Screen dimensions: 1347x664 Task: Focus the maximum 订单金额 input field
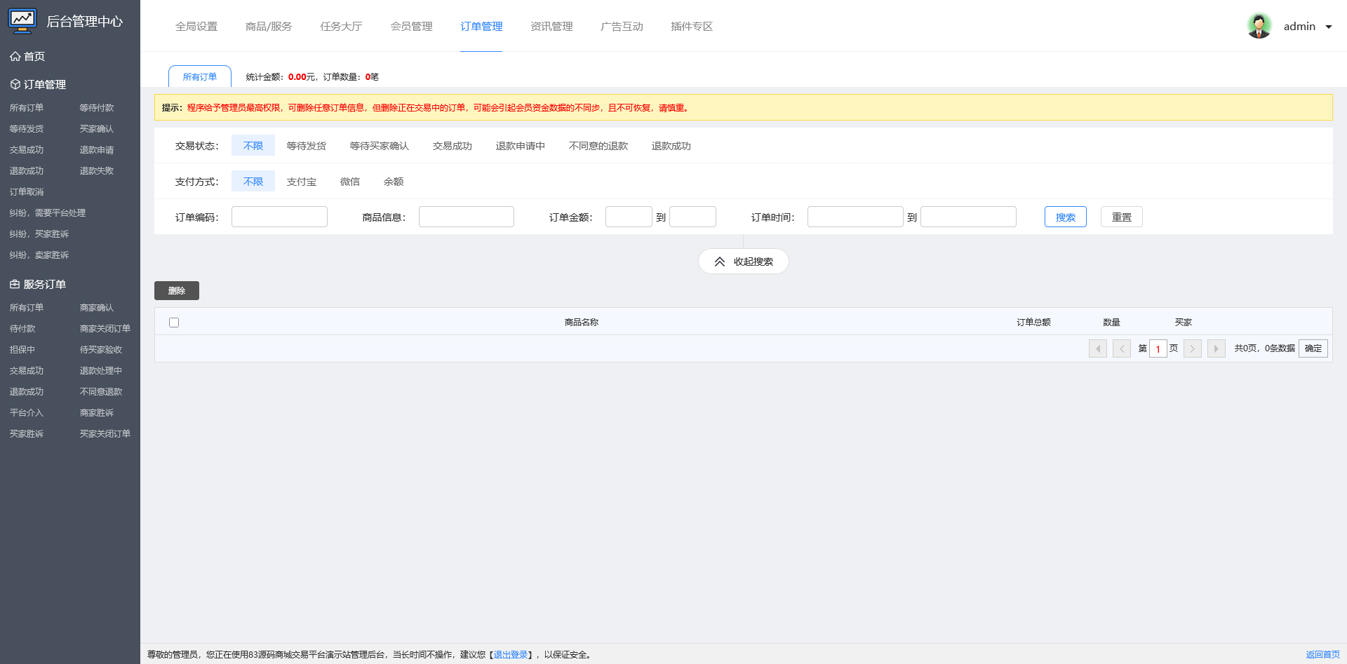tap(692, 217)
